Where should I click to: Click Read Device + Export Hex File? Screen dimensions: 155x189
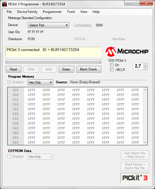pos(135,166)
